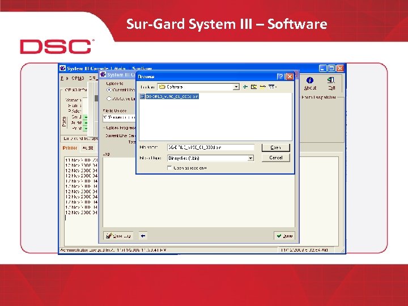
Task: Select the All Active Lines radio button
Action: [109, 99]
